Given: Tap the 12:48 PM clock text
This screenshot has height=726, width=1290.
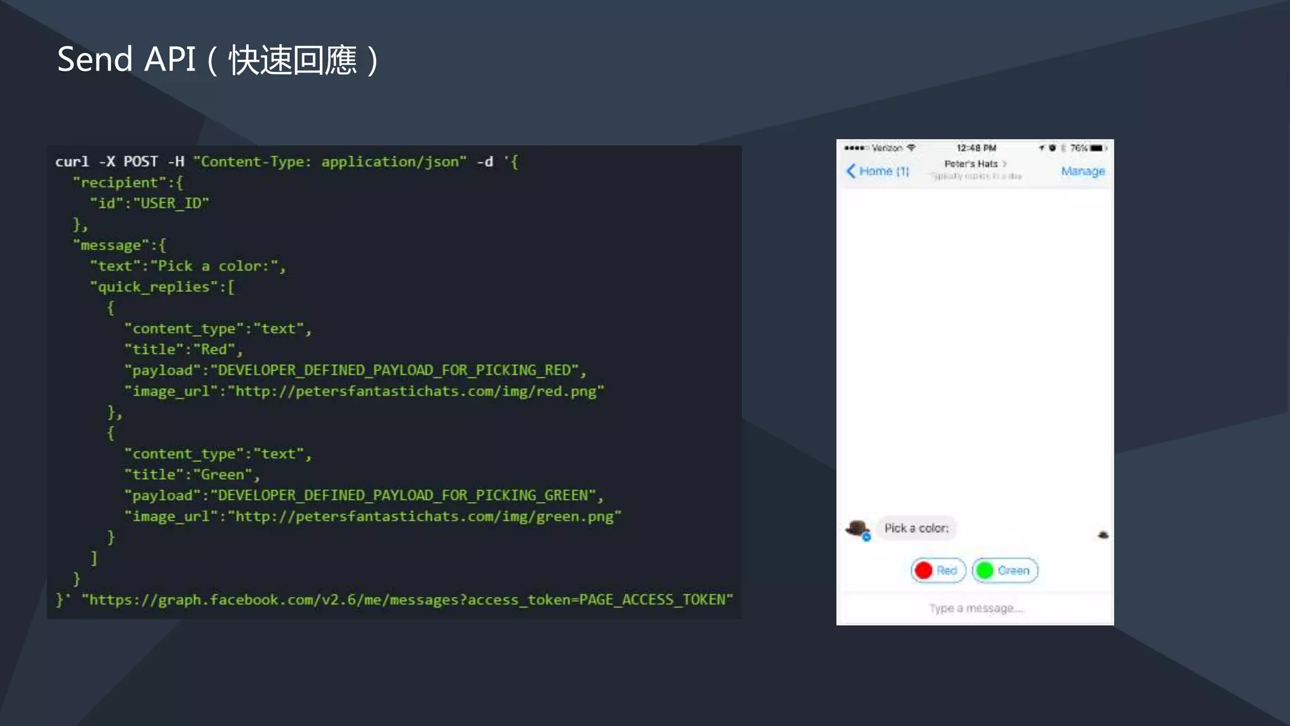Looking at the screenshot, I should [x=976, y=148].
